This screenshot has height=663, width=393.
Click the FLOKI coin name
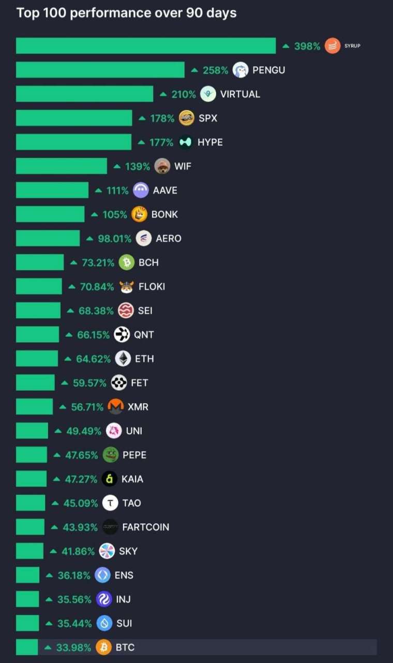tap(152, 287)
